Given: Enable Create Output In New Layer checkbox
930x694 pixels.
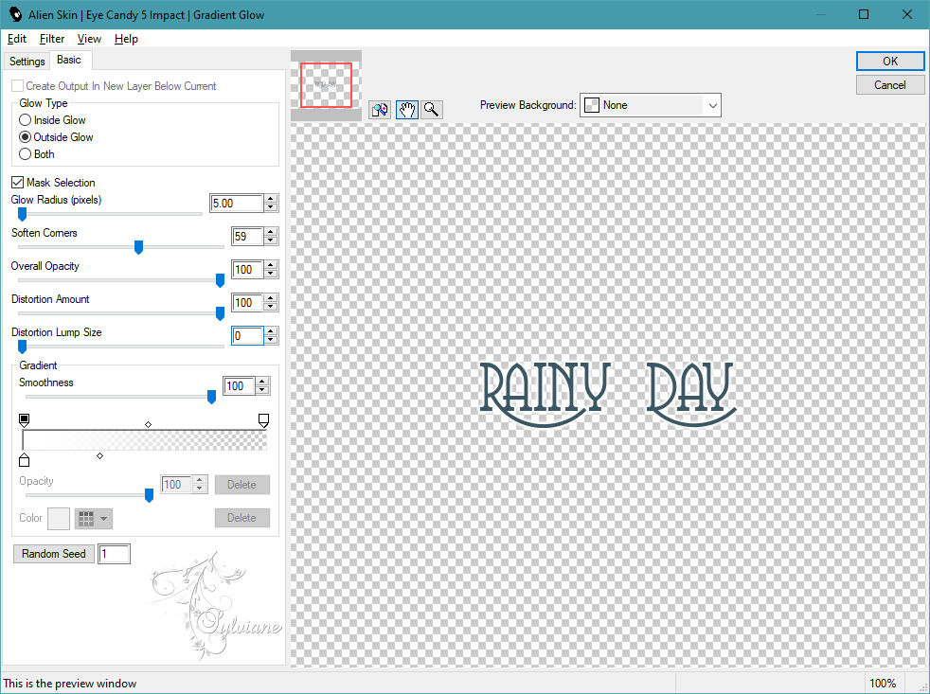Looking at the screenshot, I should click(18, 86).
